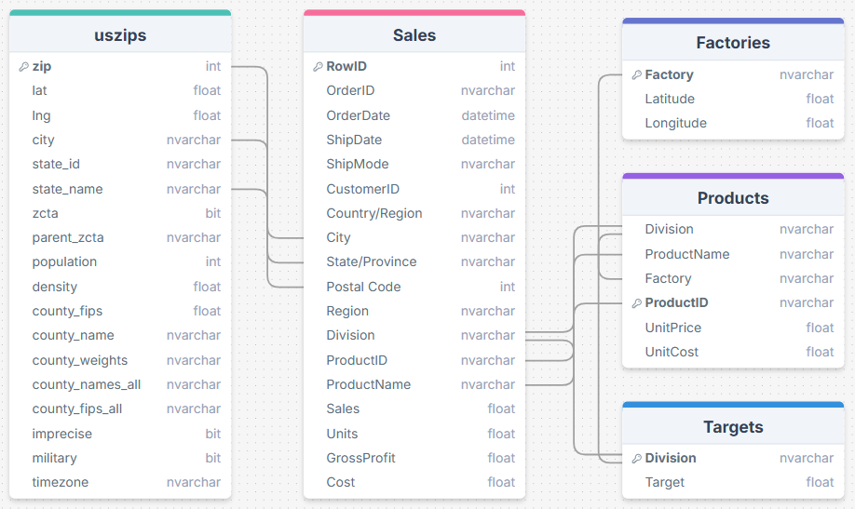This screenshot has height=509, width=855.
Task: Click the key icon beside ProductID in Products
Action: (636, 303)
